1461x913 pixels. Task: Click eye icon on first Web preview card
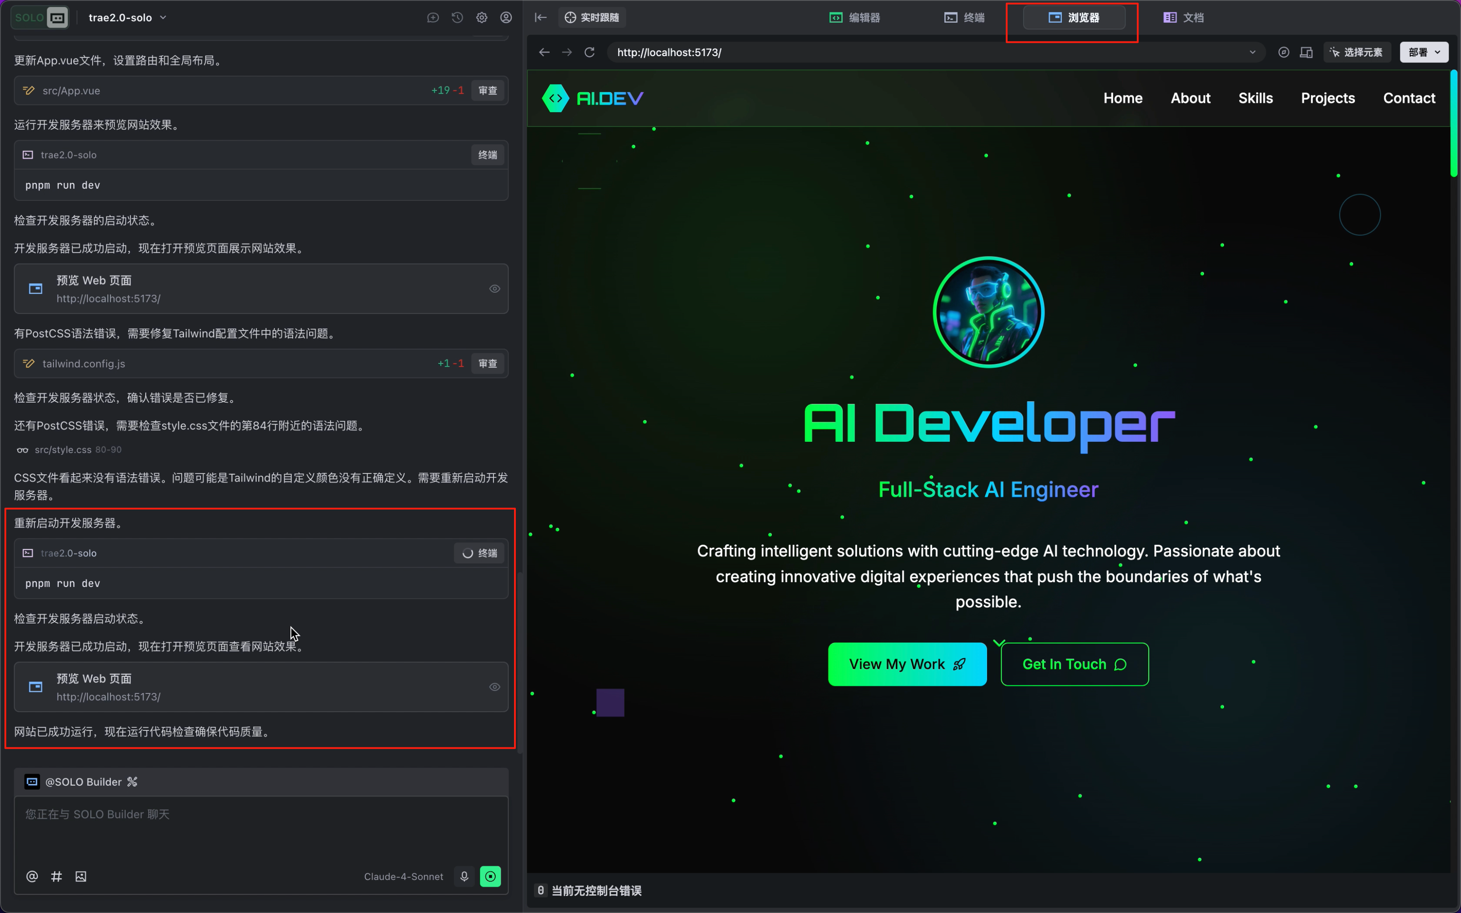(494, 289)
